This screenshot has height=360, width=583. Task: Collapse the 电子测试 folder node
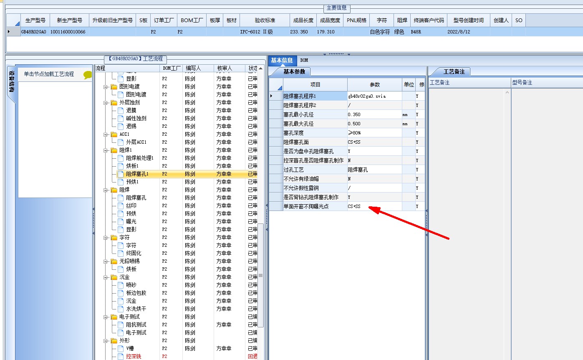click(106, 317)
